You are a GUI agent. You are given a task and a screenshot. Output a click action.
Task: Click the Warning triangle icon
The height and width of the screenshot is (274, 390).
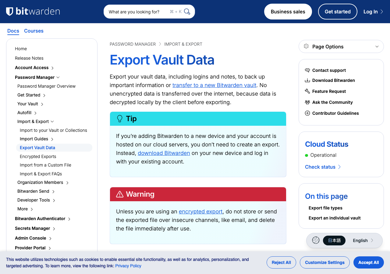pos(120,194)
